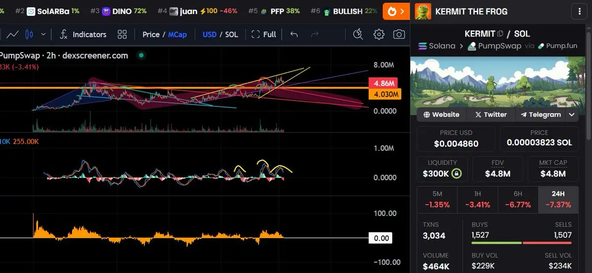The image size is (592, 273).
Task: Click the SELL VOL $234K value
Action: [559, 267]
